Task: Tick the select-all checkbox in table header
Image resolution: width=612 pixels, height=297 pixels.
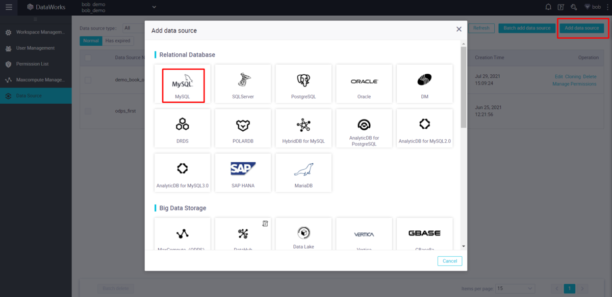Action: coord(88,57)
